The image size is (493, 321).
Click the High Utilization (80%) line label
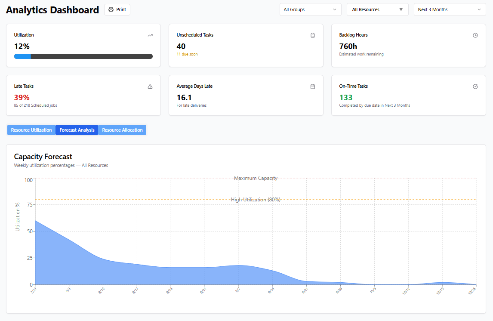point(256,200)
